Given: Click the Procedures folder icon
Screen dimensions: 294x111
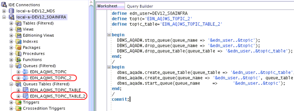Looking at the screenshot, I should coord(18,54).
